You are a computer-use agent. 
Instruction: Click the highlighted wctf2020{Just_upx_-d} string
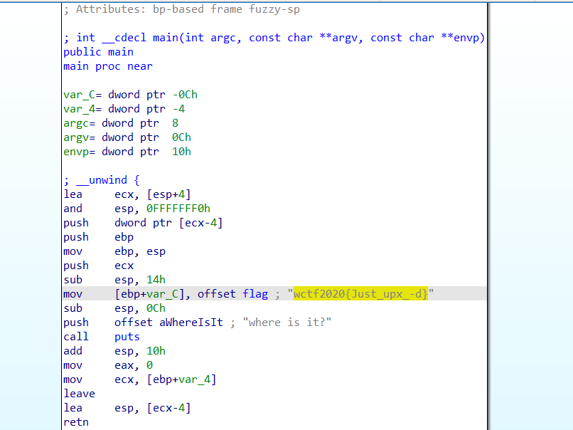click(x=360, y=294)
